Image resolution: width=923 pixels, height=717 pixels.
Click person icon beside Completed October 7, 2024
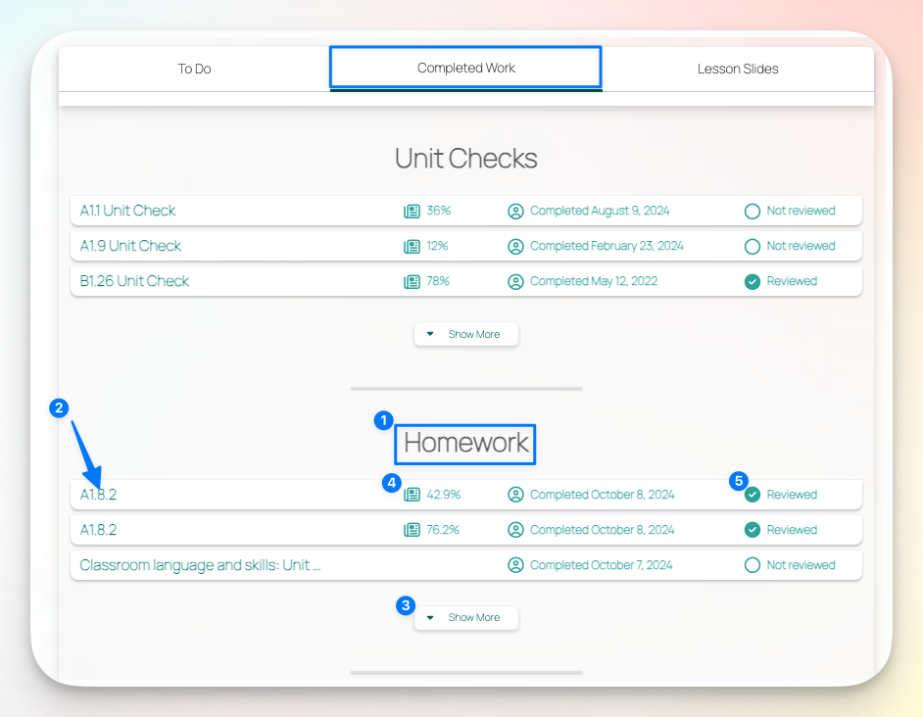tap(516, 565)
